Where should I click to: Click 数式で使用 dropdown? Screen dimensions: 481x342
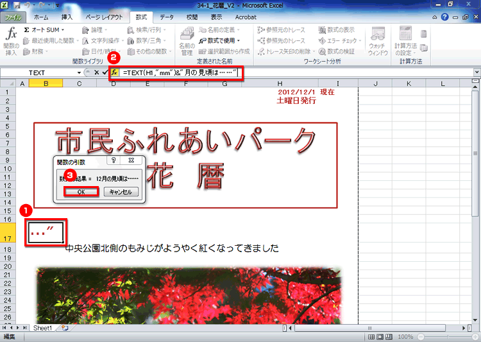click(219, 40)
